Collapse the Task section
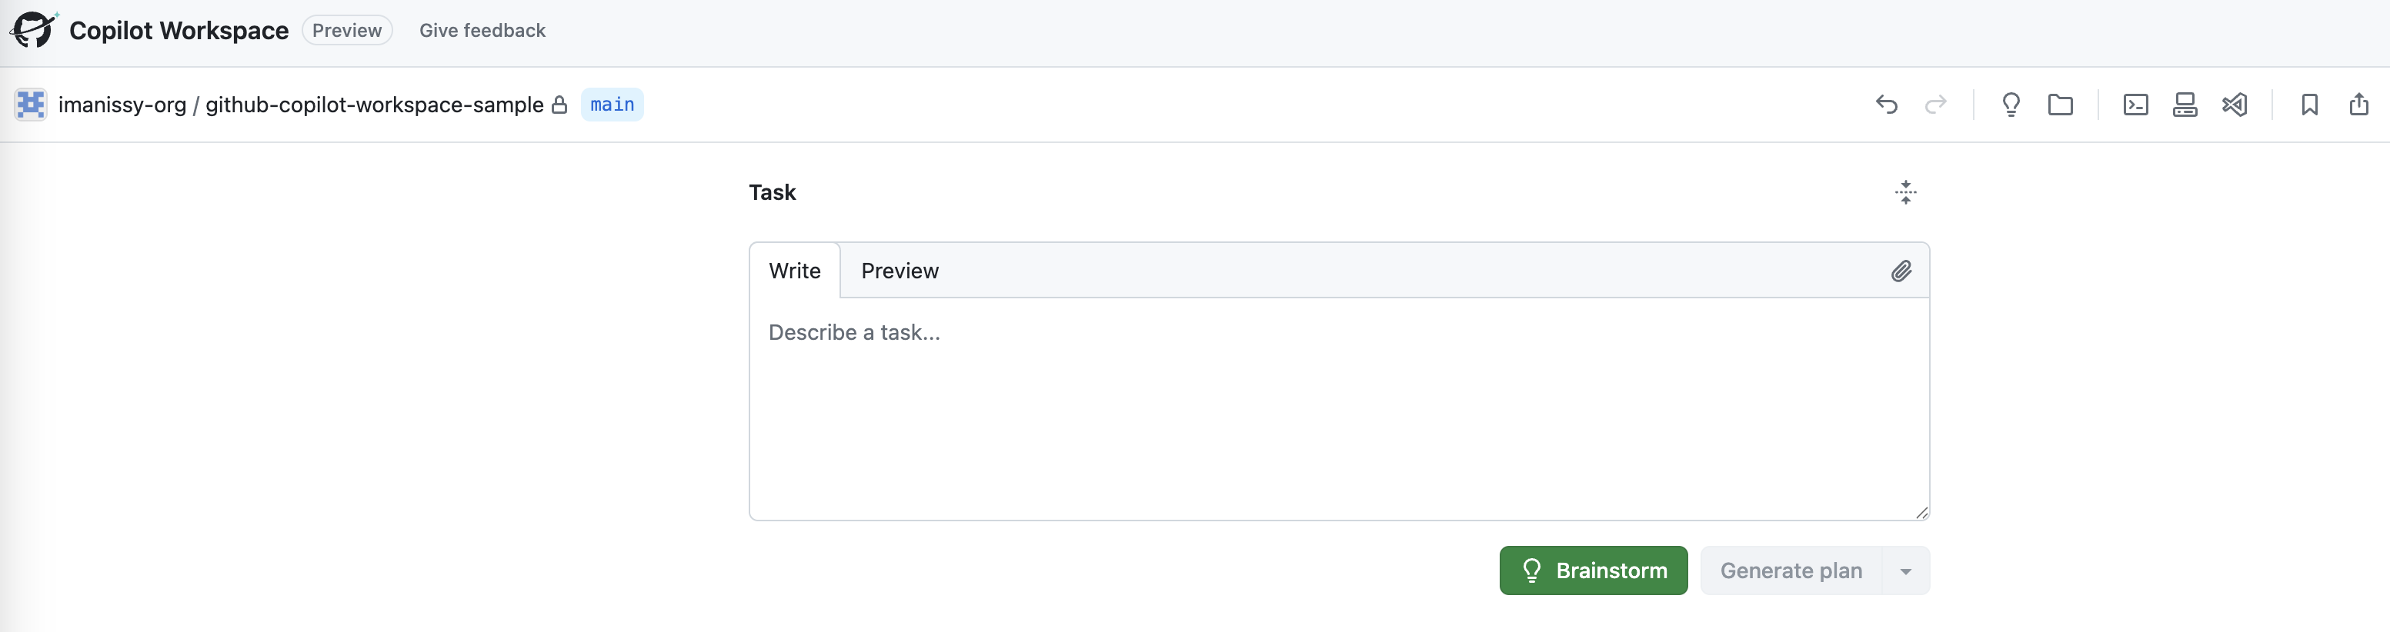Image resolution: width=2390 pixels, height=632 pixels. (x=1904, y=193)
